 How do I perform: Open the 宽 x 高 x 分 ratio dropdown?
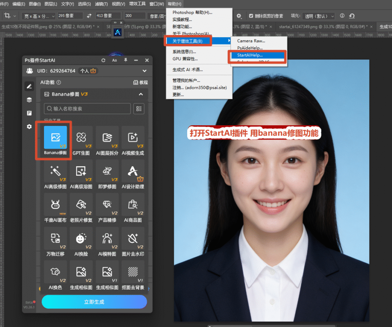(39, 16)
